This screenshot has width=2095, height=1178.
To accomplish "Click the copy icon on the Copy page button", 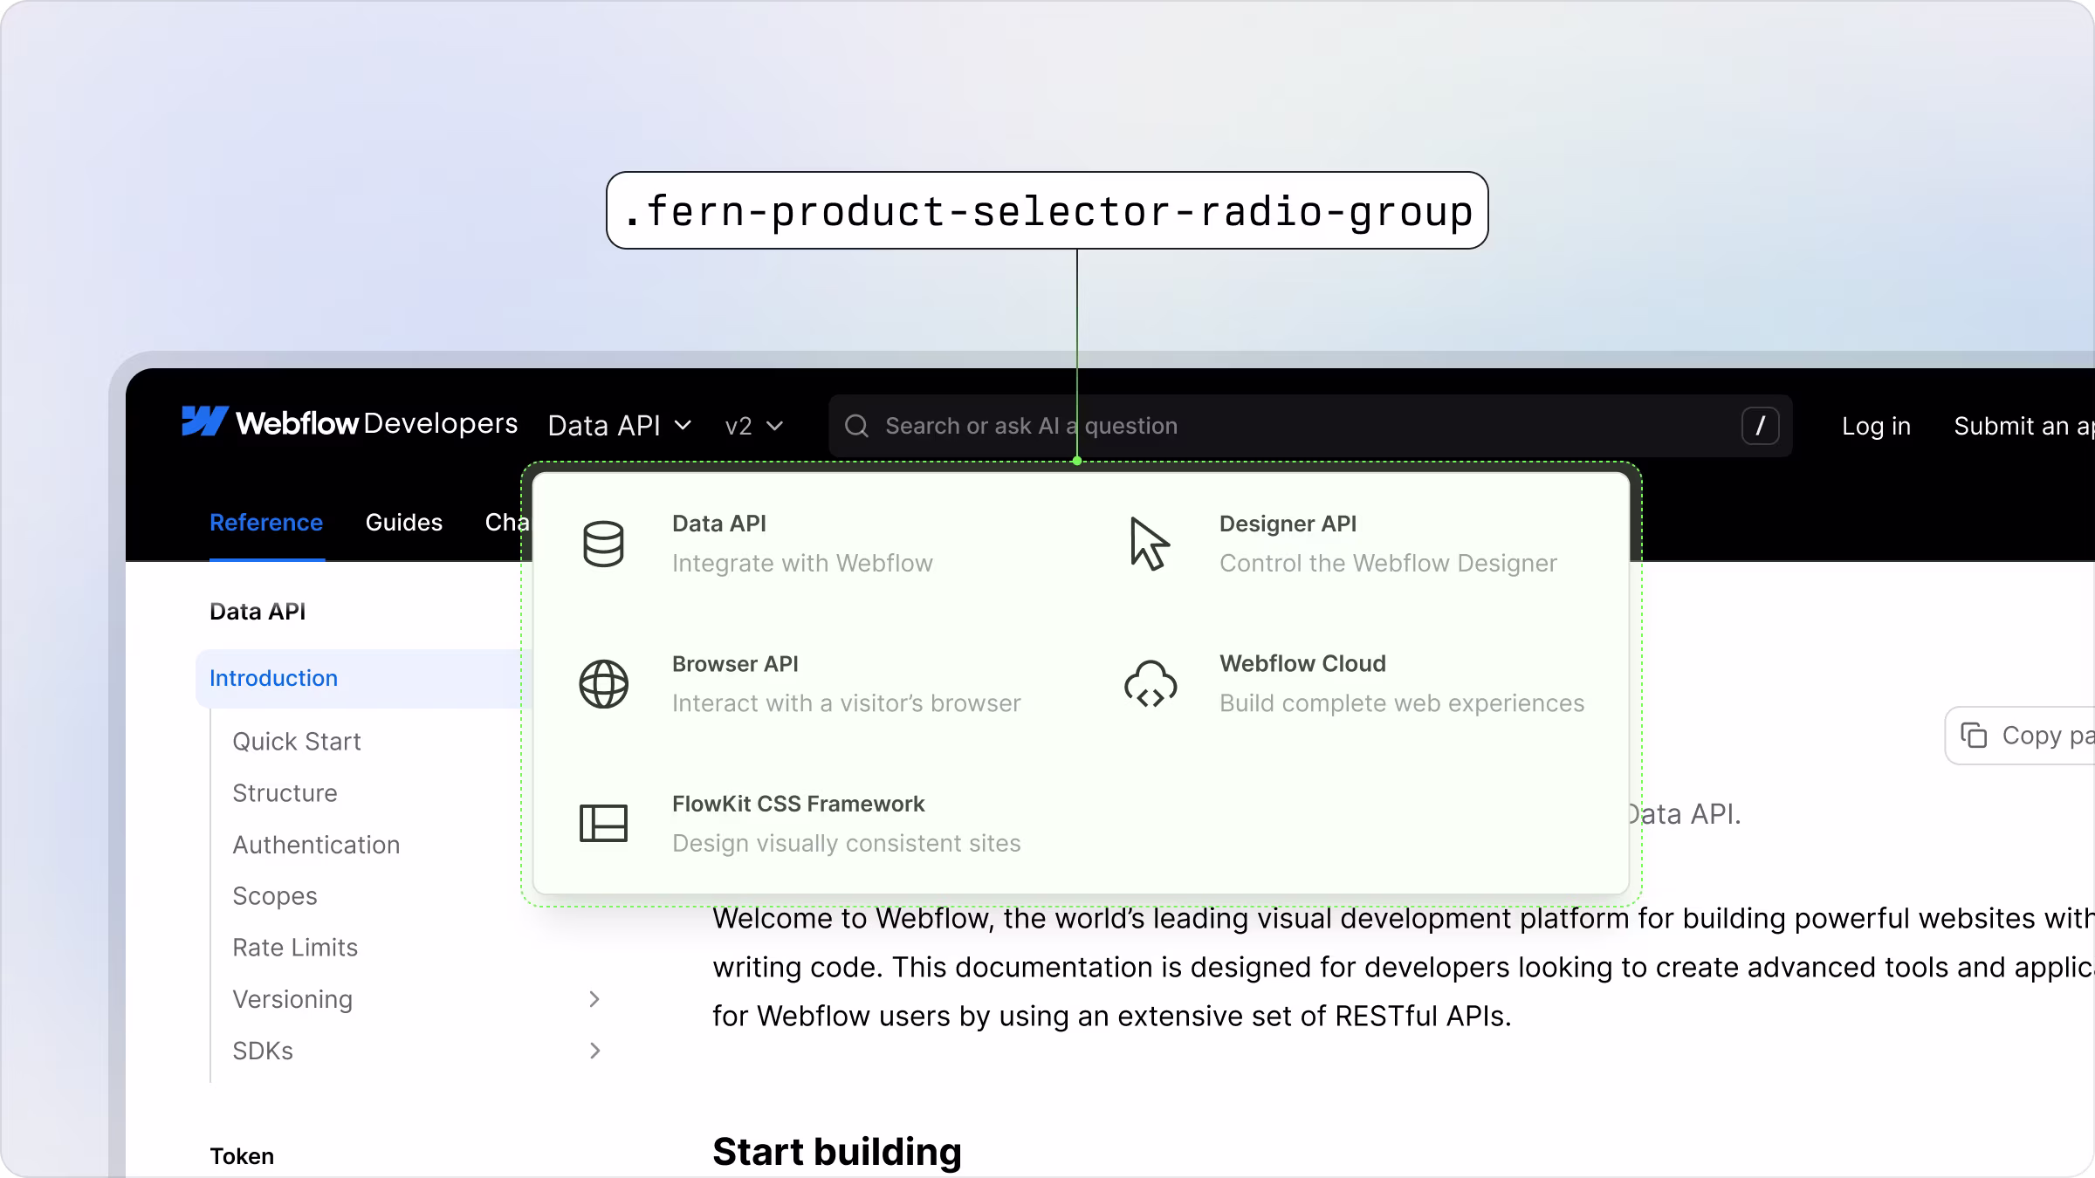I will point(1976,736).
